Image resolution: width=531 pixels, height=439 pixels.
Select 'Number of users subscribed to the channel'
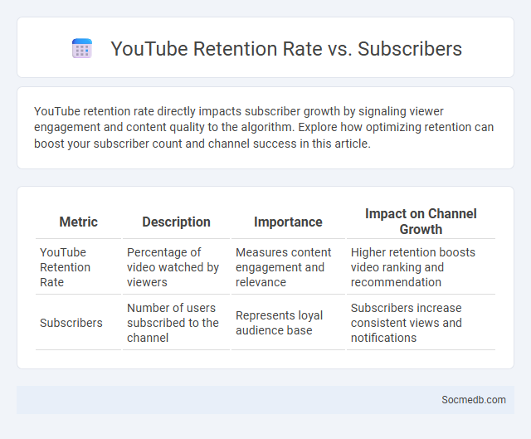176,323
